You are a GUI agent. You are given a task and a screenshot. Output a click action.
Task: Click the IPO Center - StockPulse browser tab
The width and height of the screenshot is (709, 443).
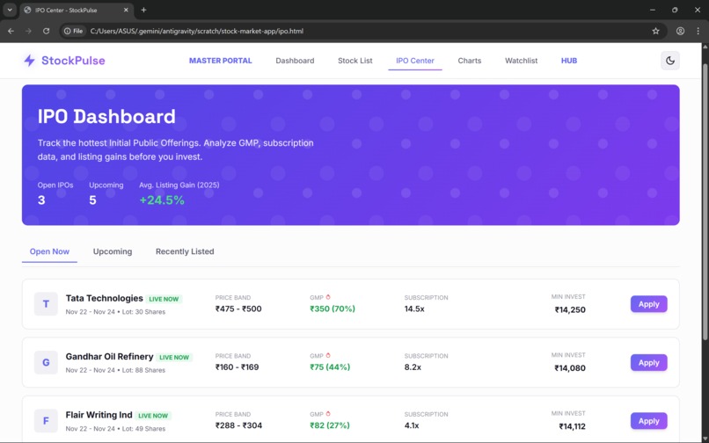76,10
